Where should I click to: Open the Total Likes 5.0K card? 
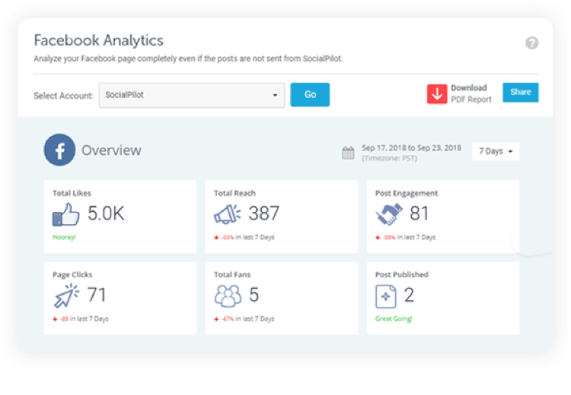[x=120, y=216]
